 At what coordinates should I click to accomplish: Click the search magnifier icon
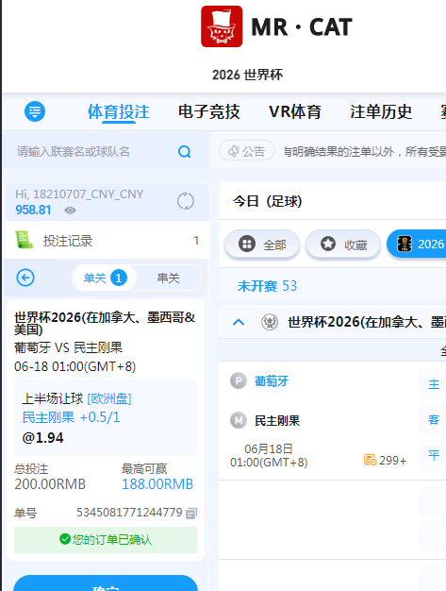coord(185,151)
